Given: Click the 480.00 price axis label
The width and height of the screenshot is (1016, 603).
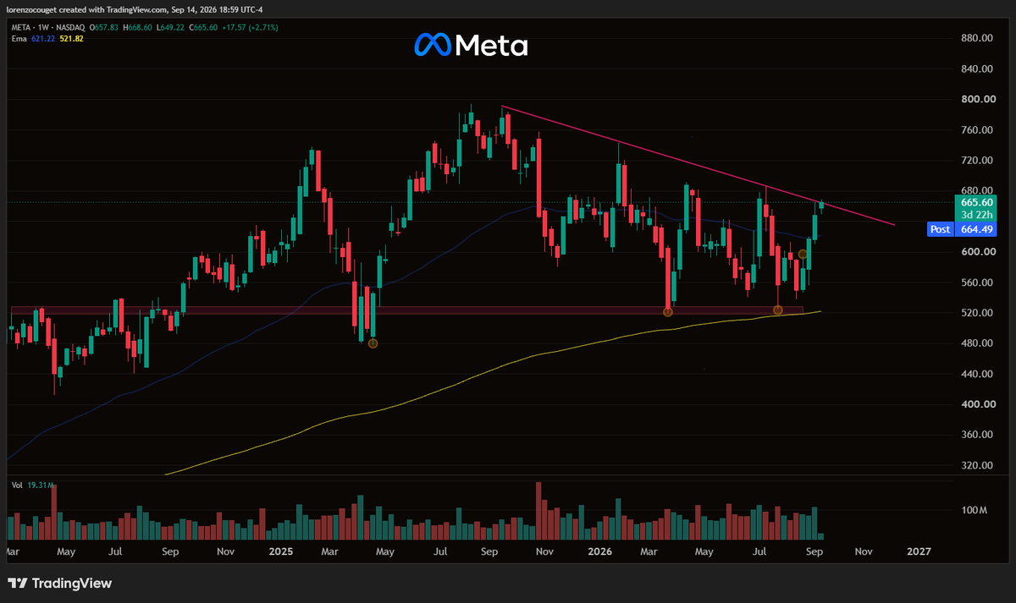Looking at the screenshot, I should 976,343.
